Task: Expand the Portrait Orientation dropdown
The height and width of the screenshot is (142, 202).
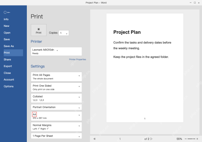Action: [56, 107]
